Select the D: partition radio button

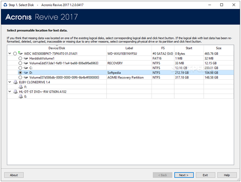point(20,73)
